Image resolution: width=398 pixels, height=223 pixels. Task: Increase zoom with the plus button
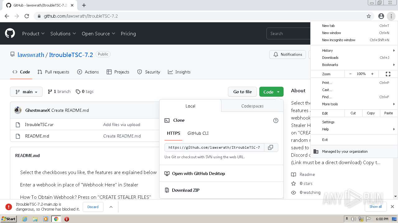372,74
